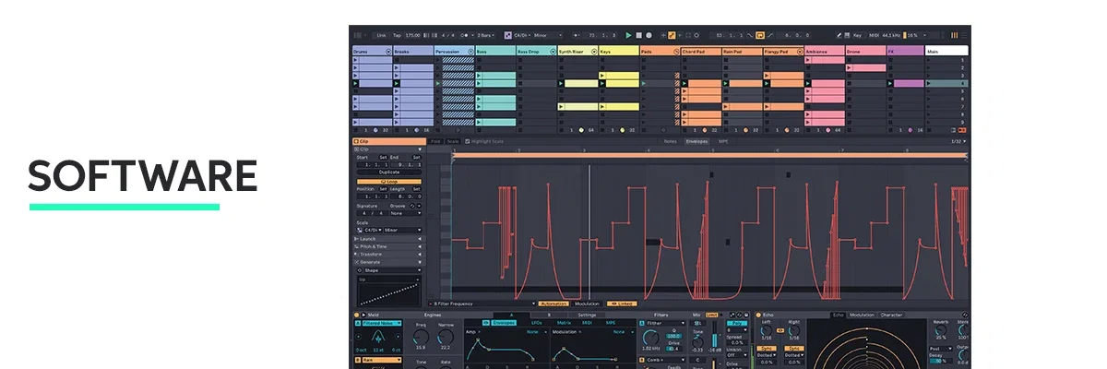Launch the Bass clip in scene 9

[480, 122]
